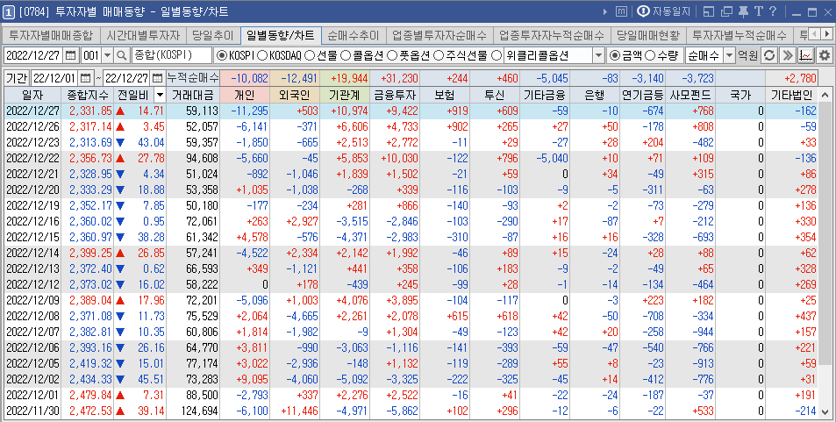
Task: Click the numbered '1' screen icon in title bar
Action: tap(9, 11)
